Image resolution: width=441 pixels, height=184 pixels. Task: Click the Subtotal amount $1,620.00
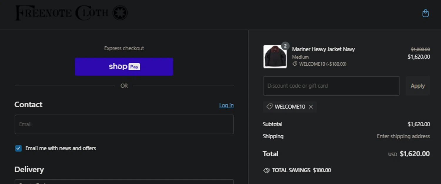pyautogui.click(x=419, y=124)
